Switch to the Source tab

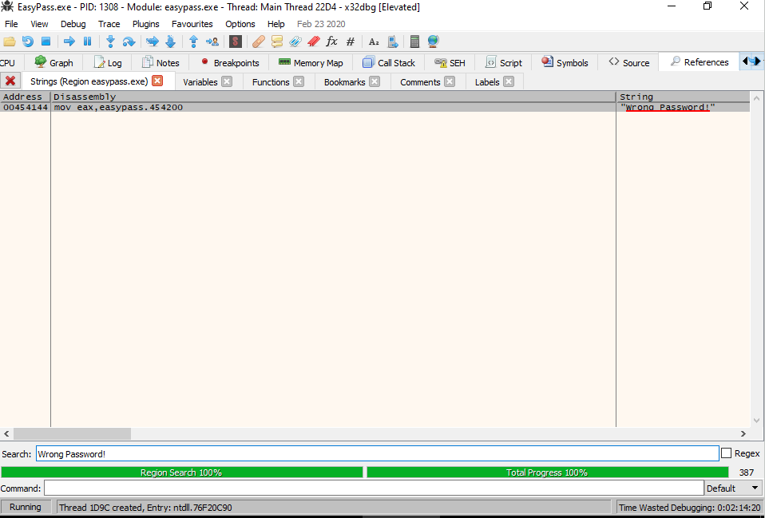pos(629,62)
